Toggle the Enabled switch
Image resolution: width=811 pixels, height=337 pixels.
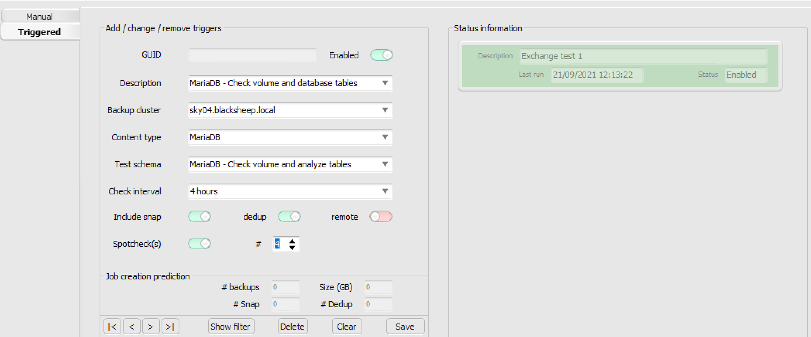tap(381, 55)
